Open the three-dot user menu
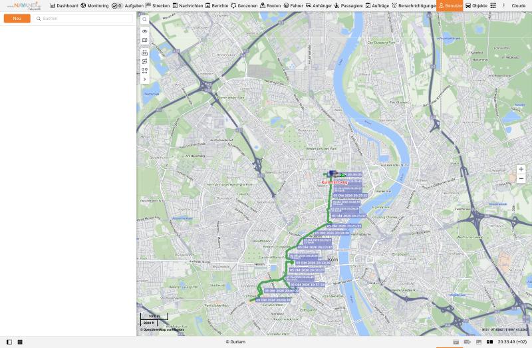532x348 pixels. (503, 6)
